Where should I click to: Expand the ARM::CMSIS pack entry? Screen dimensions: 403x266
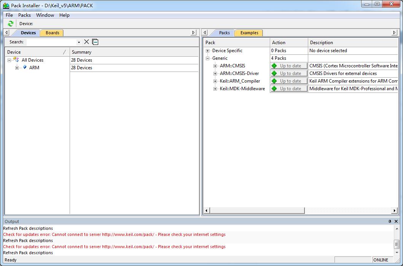(x=215, y=66)
